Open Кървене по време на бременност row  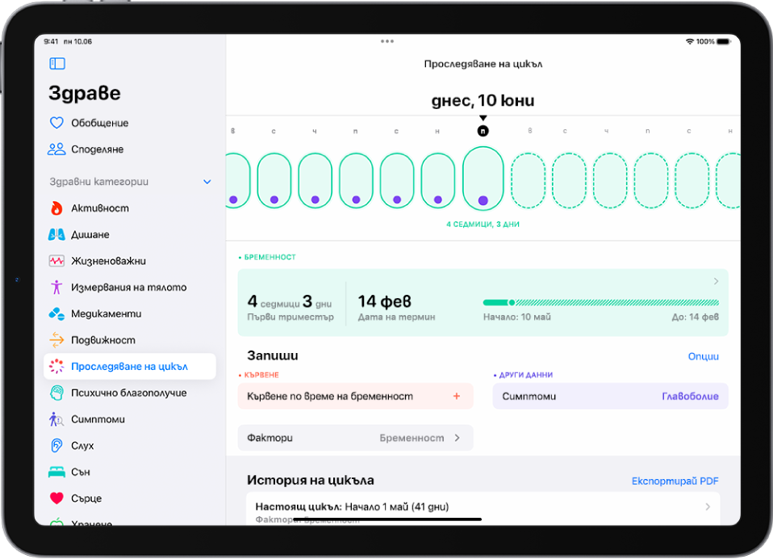(356, 396)
